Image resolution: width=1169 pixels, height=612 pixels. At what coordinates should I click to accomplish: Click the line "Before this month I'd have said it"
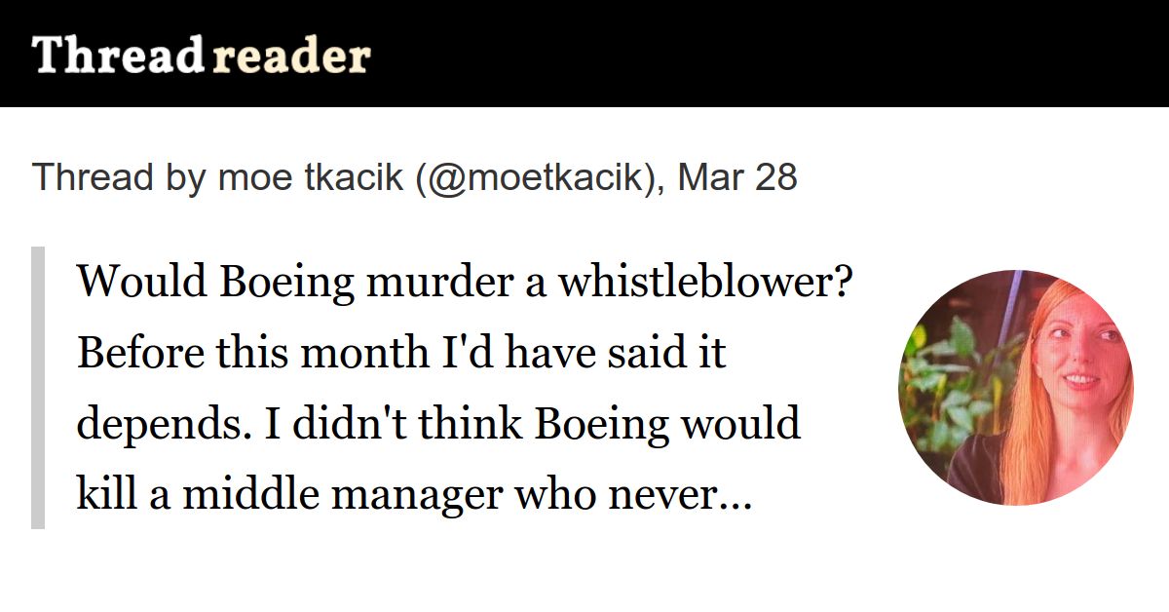point(401,354)
